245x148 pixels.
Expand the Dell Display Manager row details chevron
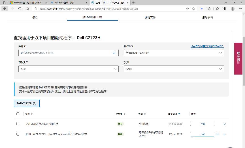point(225,124)
